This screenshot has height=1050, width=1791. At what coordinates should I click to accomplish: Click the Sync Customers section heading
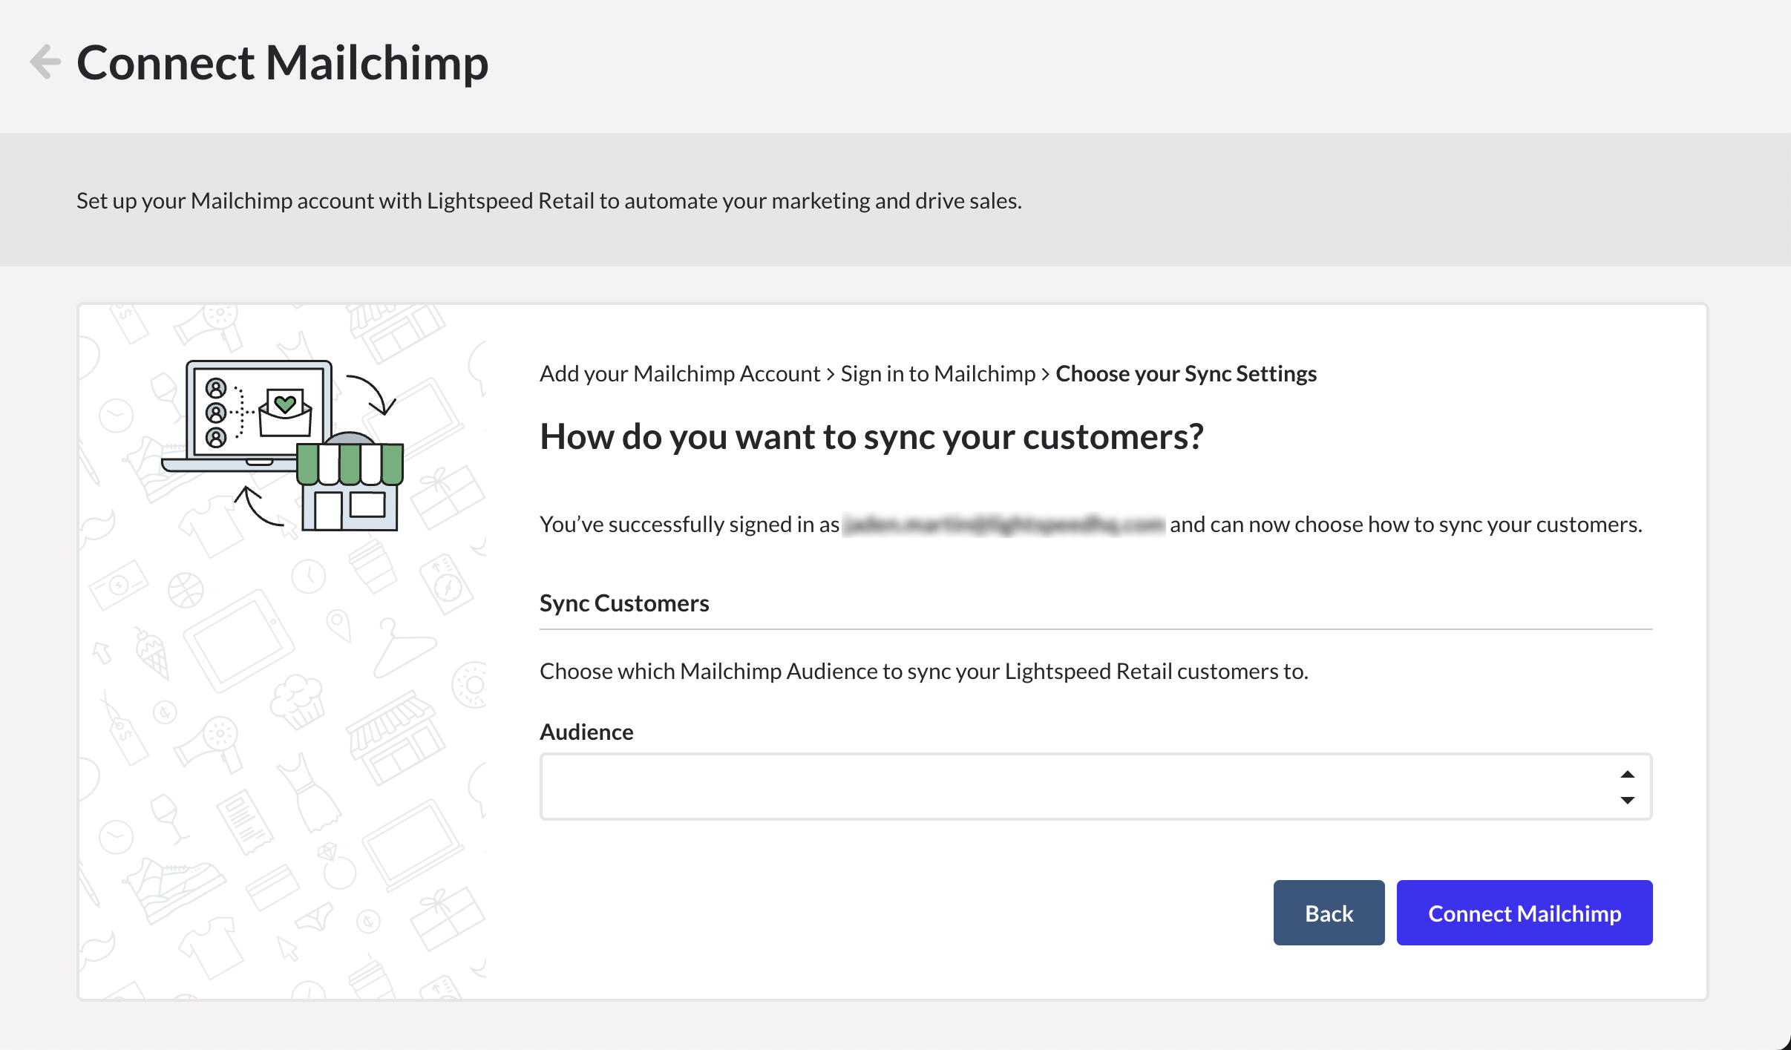pos(624,603)
